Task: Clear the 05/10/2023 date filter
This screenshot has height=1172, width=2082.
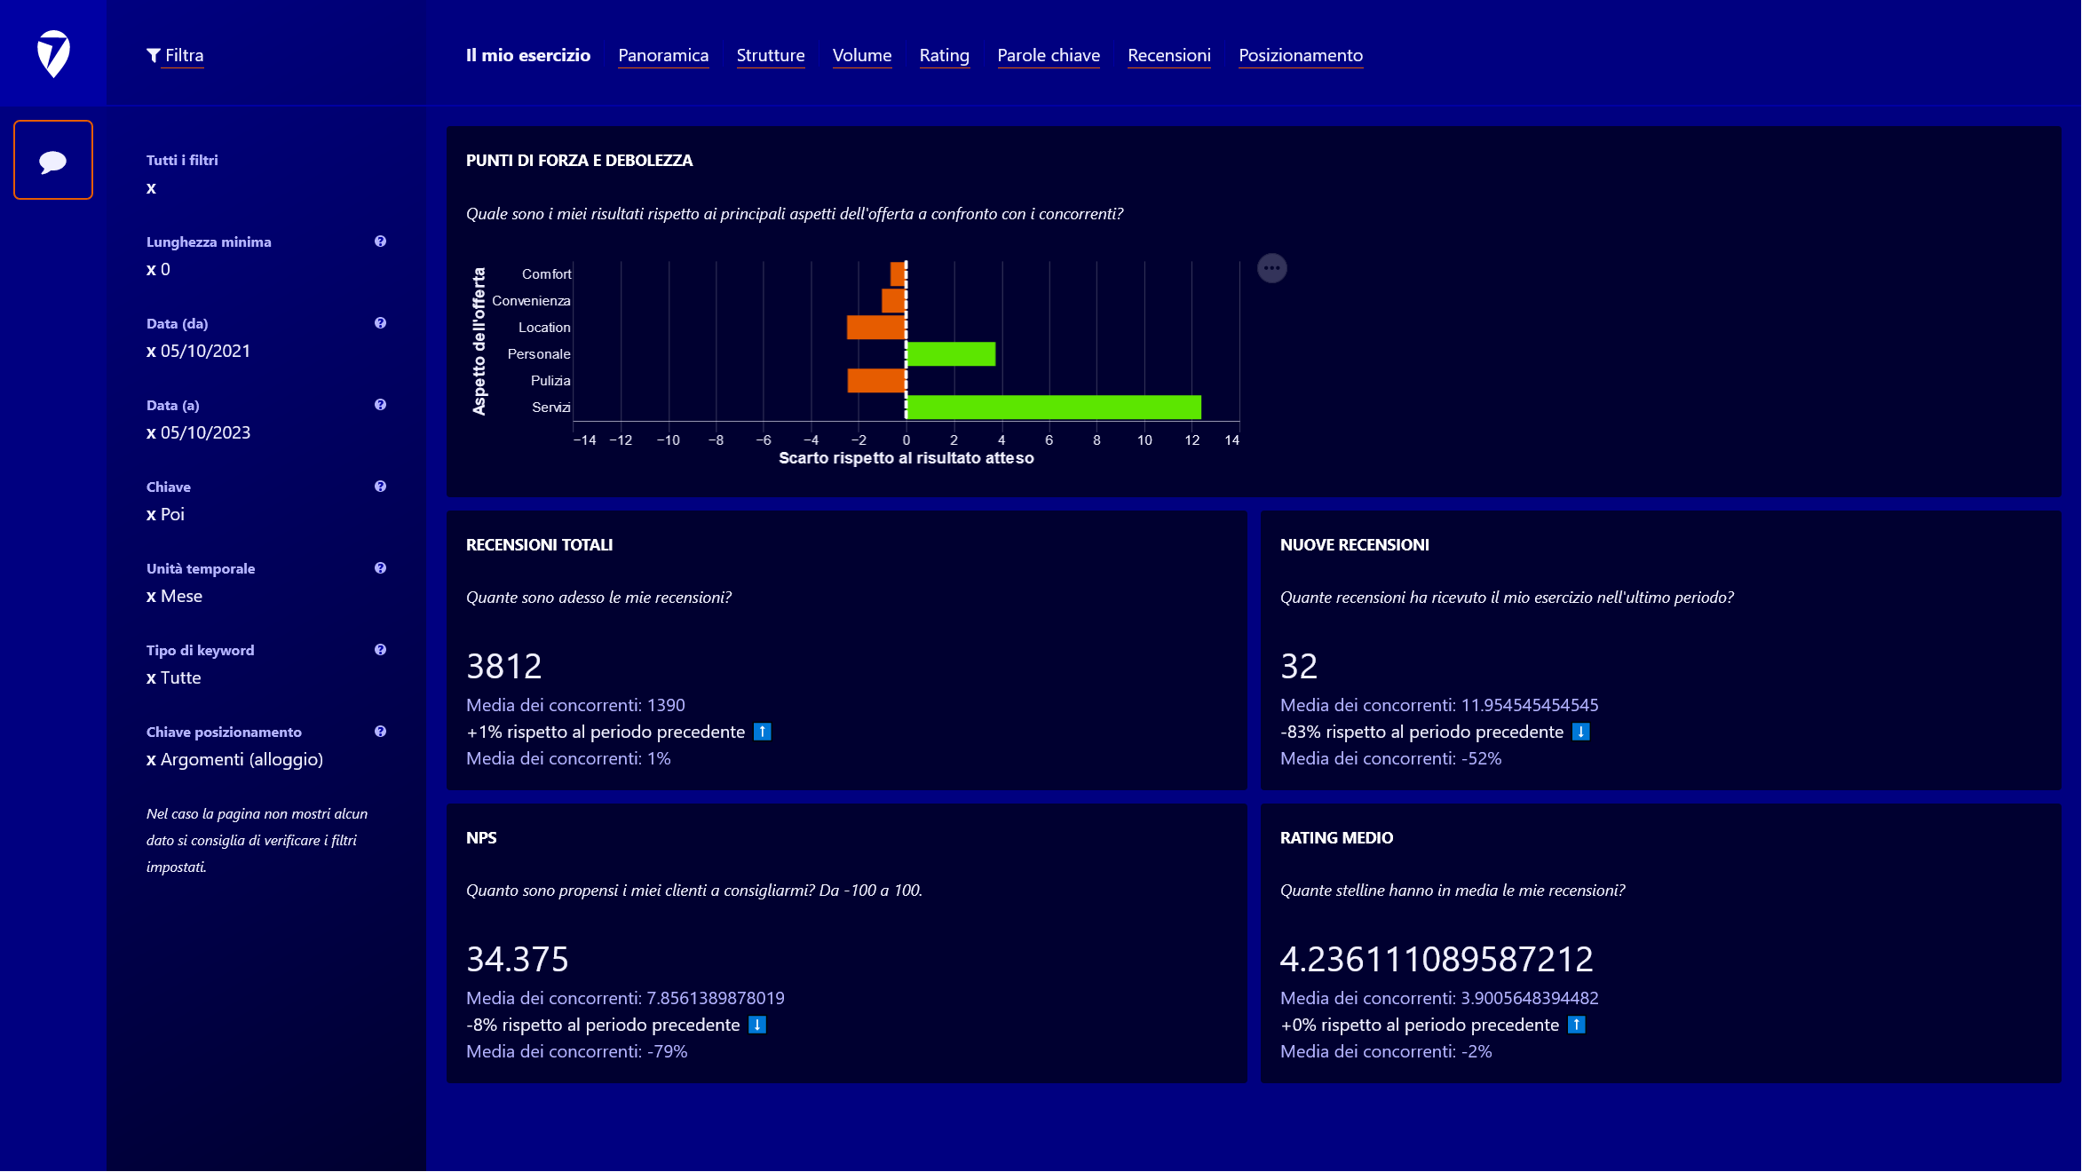Action: [151, 433]
